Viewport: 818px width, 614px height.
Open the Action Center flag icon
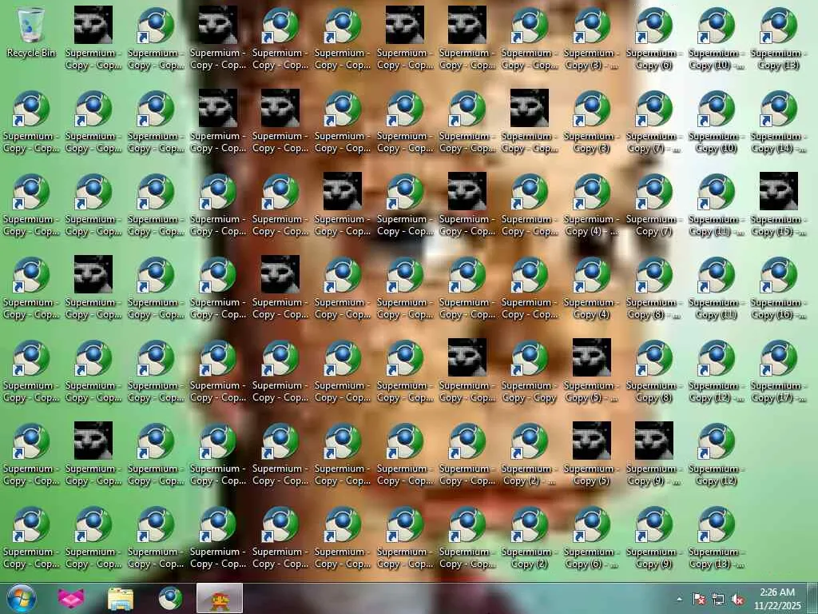tap(698, 599)
